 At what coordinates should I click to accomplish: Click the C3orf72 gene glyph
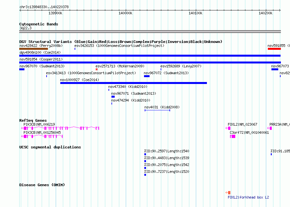point(233,136)
